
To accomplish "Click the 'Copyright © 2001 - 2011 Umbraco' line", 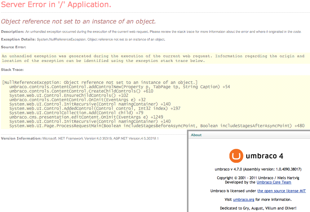I will click(258, 178).
